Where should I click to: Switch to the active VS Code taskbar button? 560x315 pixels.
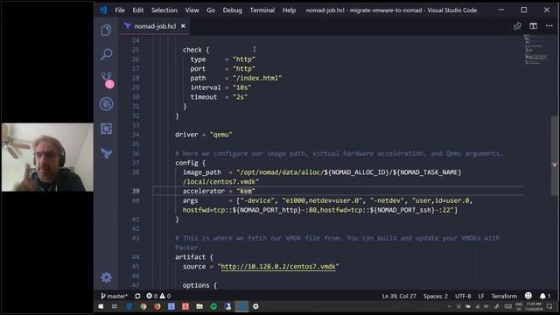click(x=241, y=306)
